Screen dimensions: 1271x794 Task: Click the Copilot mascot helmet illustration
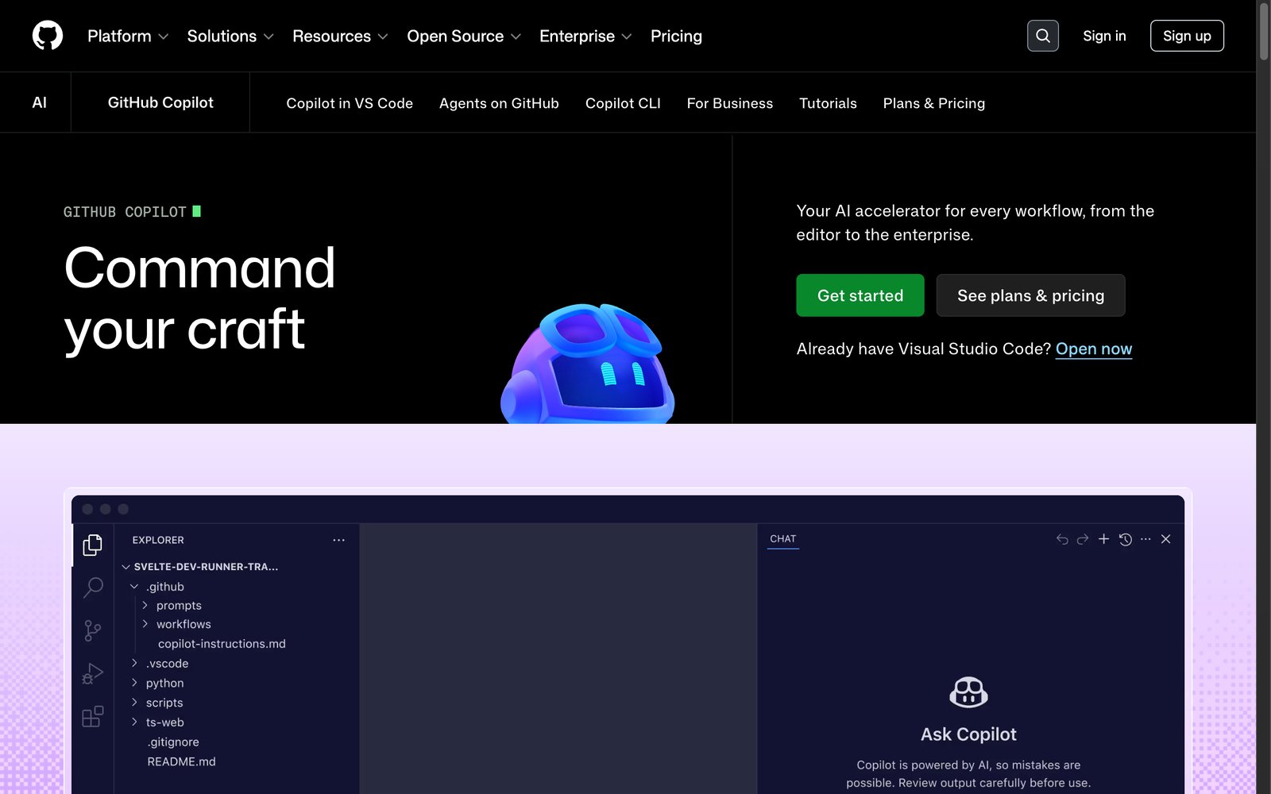(588, 364)
